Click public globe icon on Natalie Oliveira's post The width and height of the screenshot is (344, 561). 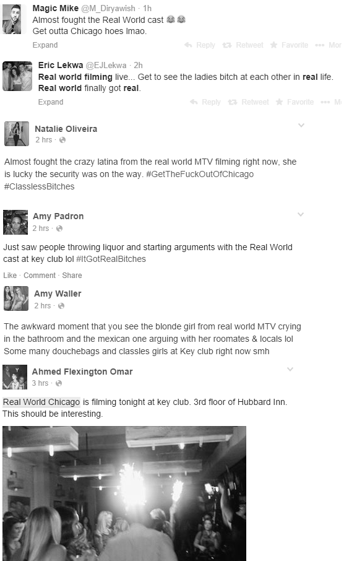62,140
